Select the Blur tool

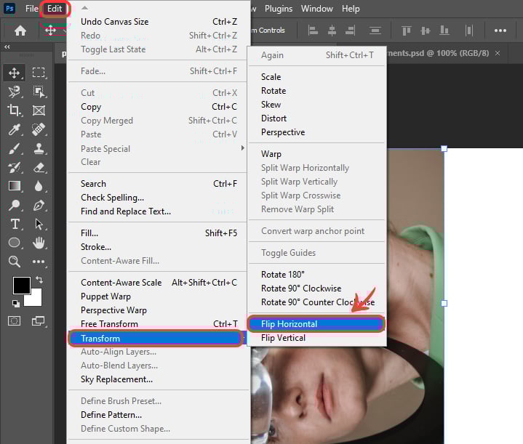coord(39,186)
